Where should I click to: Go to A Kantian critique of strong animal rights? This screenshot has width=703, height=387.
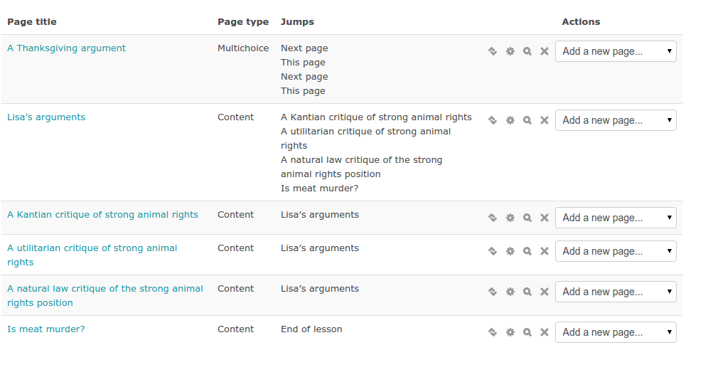[102, 215]
